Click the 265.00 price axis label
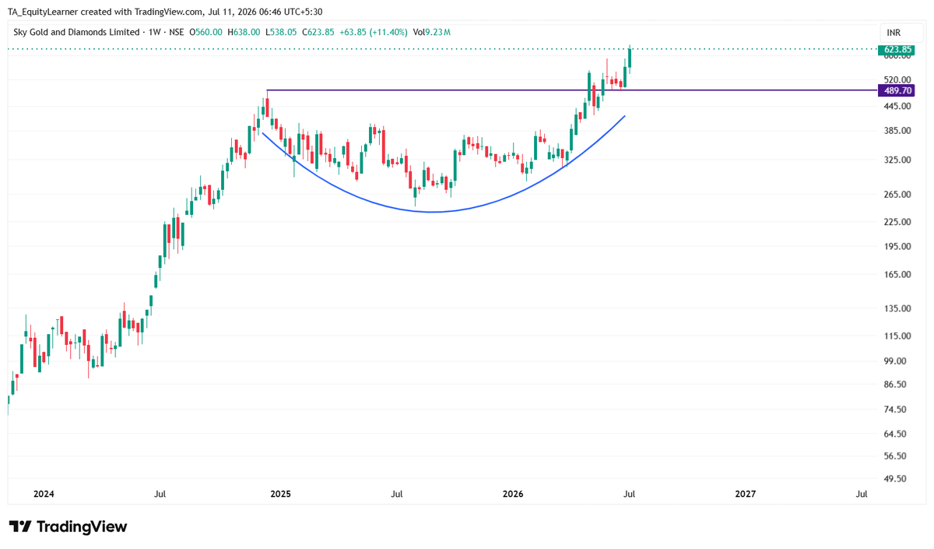The width and height of the screenshot is (934, 549). [x=897, y=194]
